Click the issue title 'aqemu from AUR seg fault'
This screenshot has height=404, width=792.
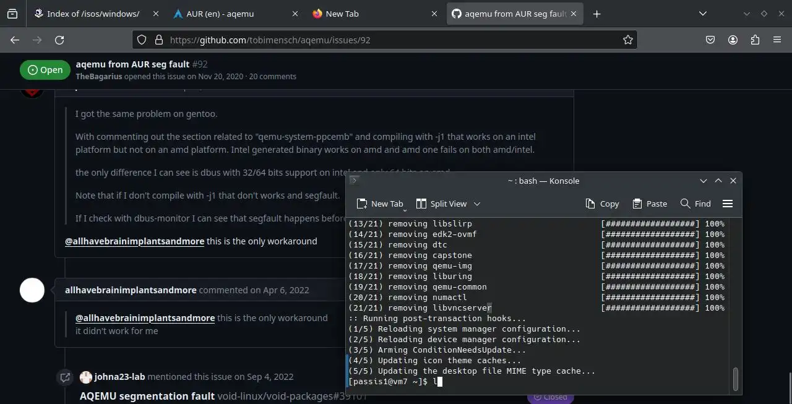click(132, 64)
